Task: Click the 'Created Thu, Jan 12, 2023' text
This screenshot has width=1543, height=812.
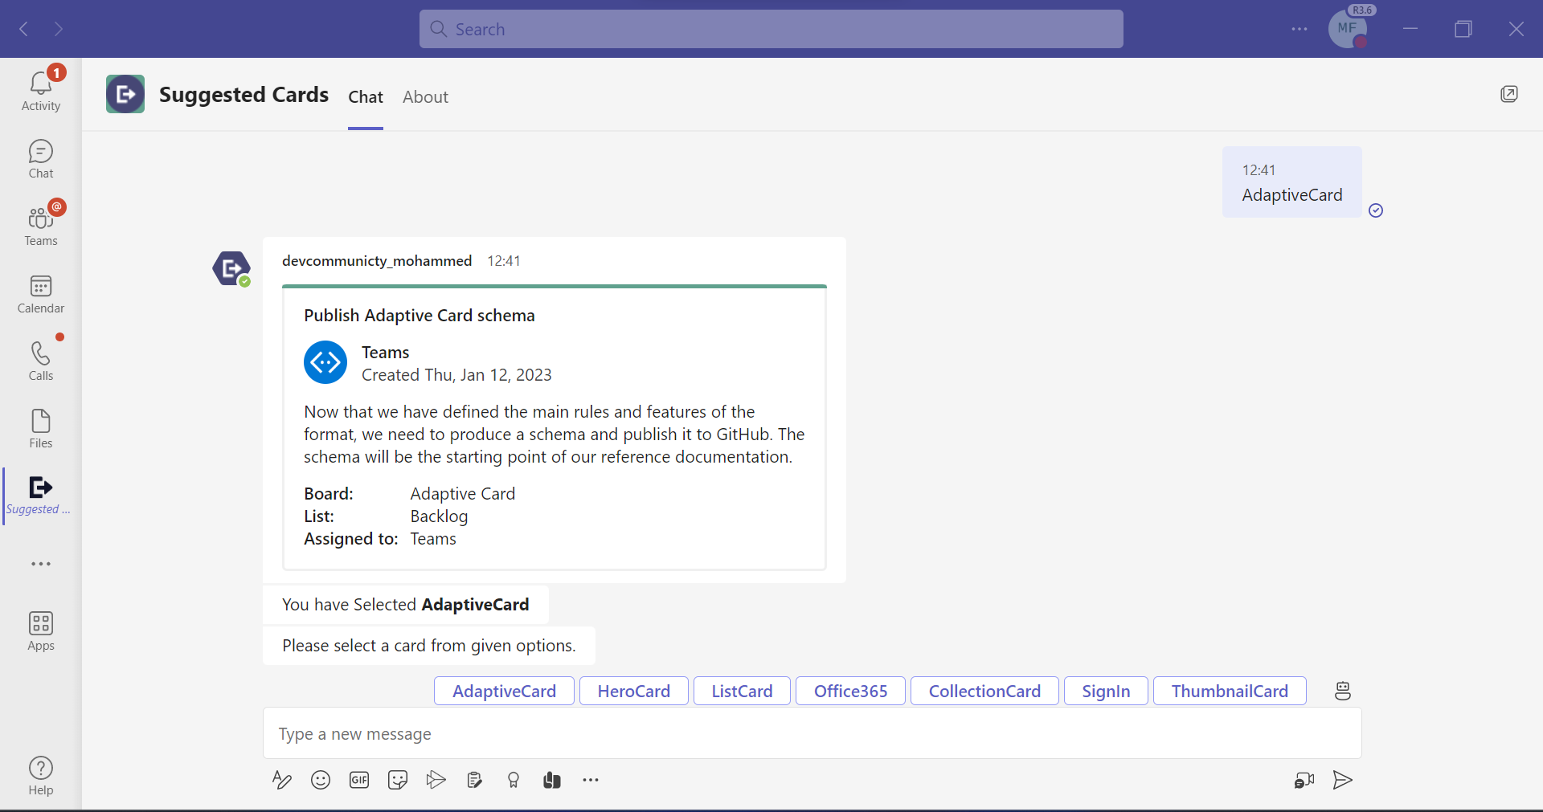Action: pyautogui.click(x=456, y=375)
